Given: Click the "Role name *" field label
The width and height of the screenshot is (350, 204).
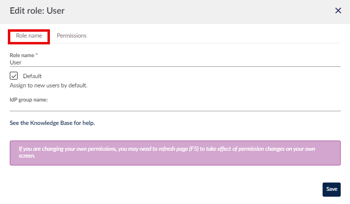Looking at the screenshot, I should [x=23, y=55].
